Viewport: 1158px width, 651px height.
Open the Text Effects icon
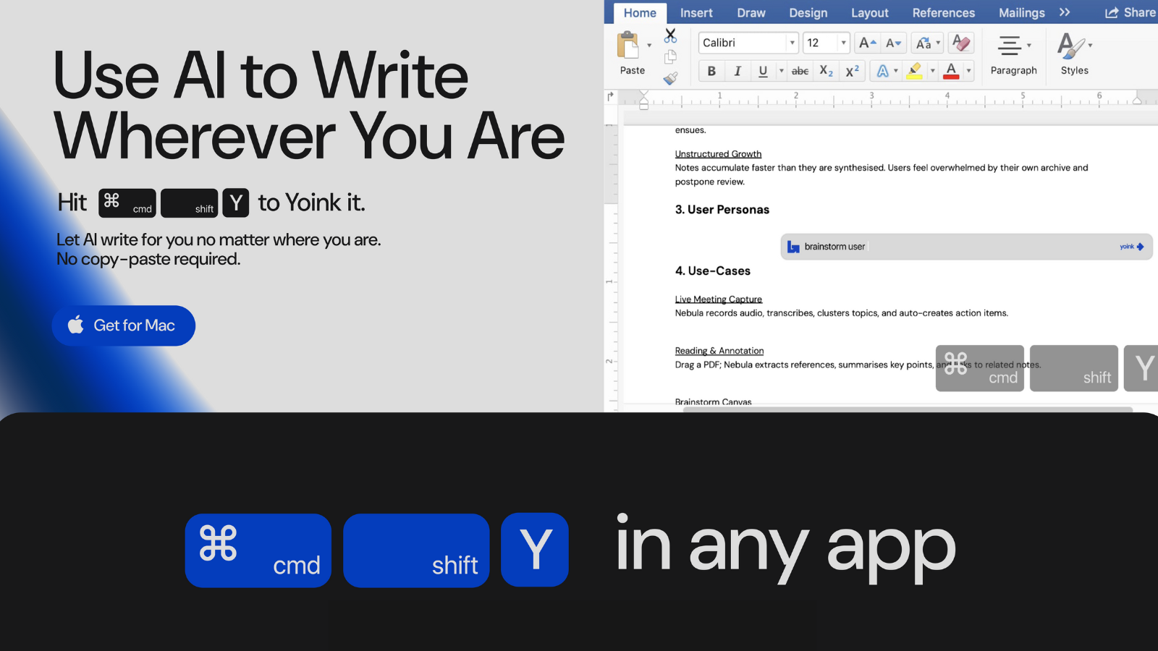[883, 71]
